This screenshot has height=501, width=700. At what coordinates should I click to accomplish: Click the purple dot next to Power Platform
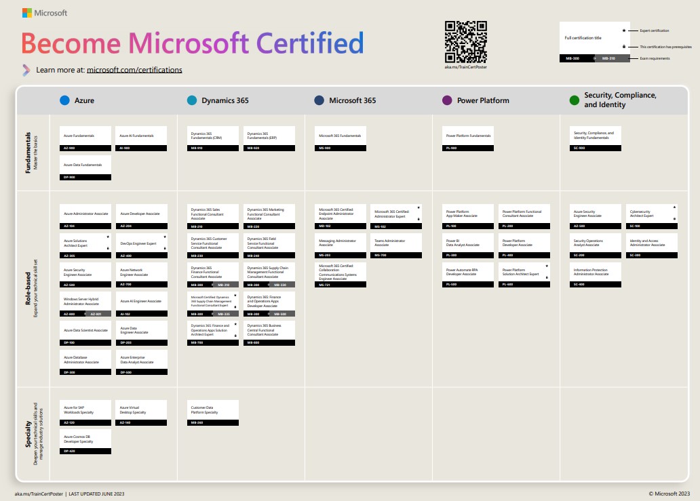447,100
